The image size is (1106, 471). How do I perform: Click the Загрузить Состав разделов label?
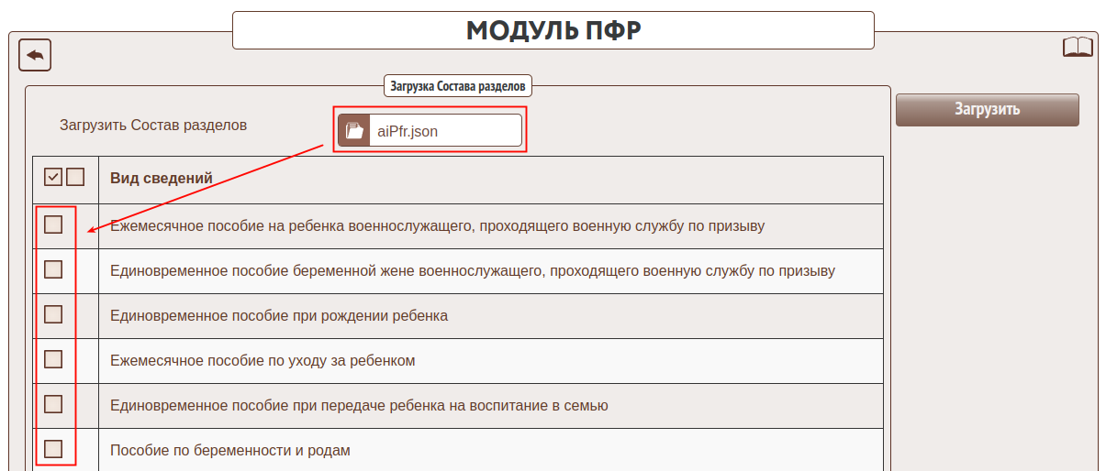coord(153,125)
